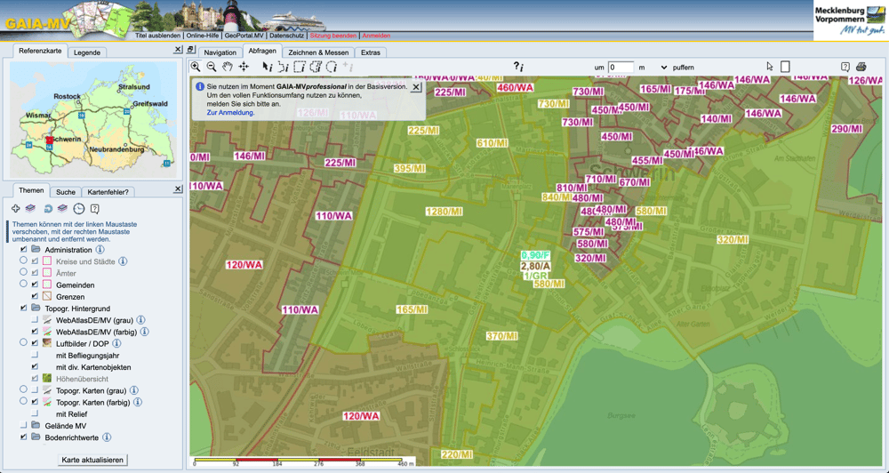Collapse the Administration folder
This screenshot has width=889, height=473.
[x=36, y=250]
